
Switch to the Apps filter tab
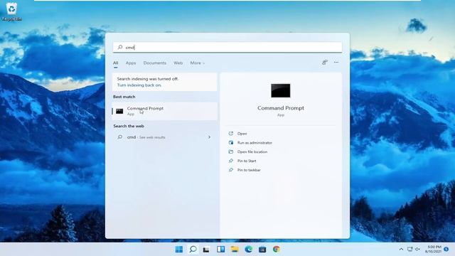tap(131, 63)
